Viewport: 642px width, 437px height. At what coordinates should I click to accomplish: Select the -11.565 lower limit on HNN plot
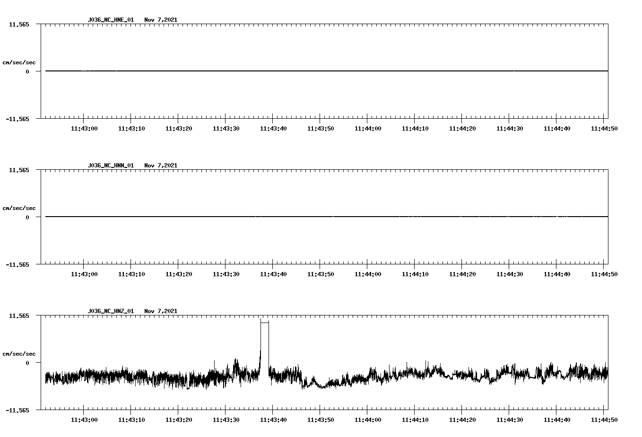17,265
